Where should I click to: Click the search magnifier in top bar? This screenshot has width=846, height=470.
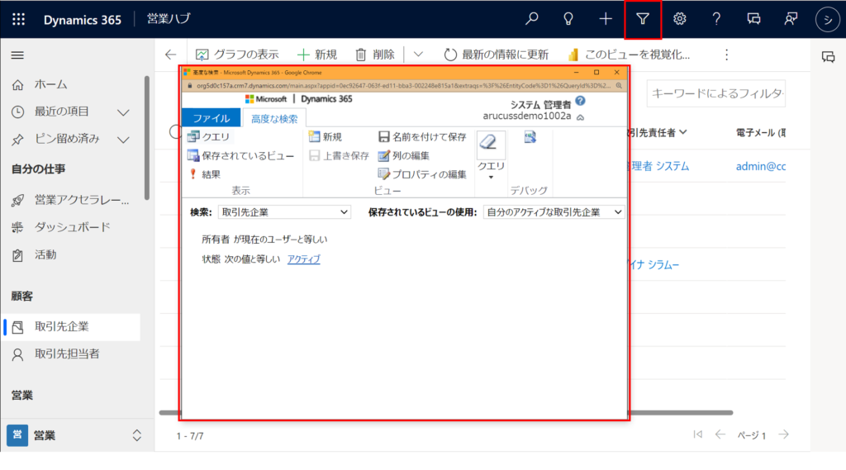(x=531, y=19)
